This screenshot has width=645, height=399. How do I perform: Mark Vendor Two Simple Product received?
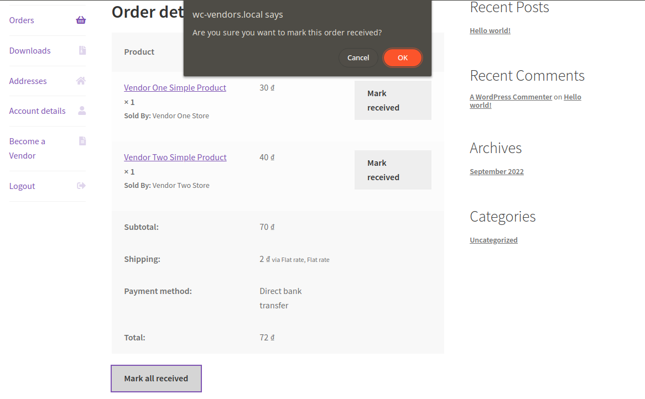393,170
